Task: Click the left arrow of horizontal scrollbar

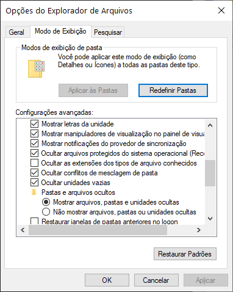Action: pos(23,230)
